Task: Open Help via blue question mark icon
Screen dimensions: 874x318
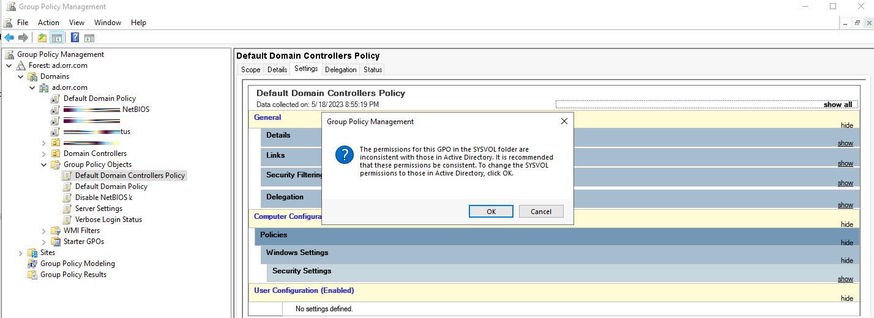Action: click(75, 38)
